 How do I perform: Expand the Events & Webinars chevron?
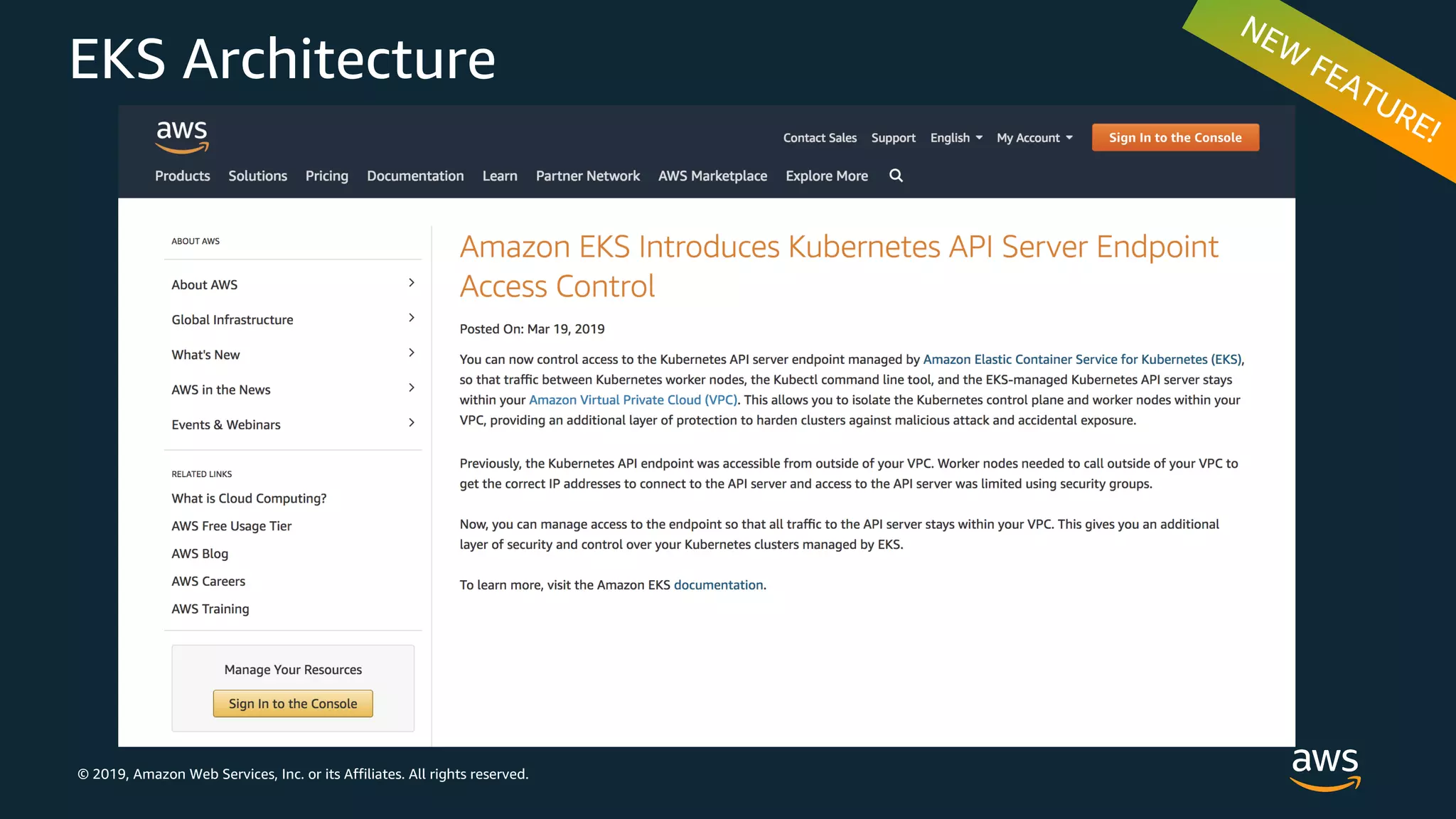(412, 423)
